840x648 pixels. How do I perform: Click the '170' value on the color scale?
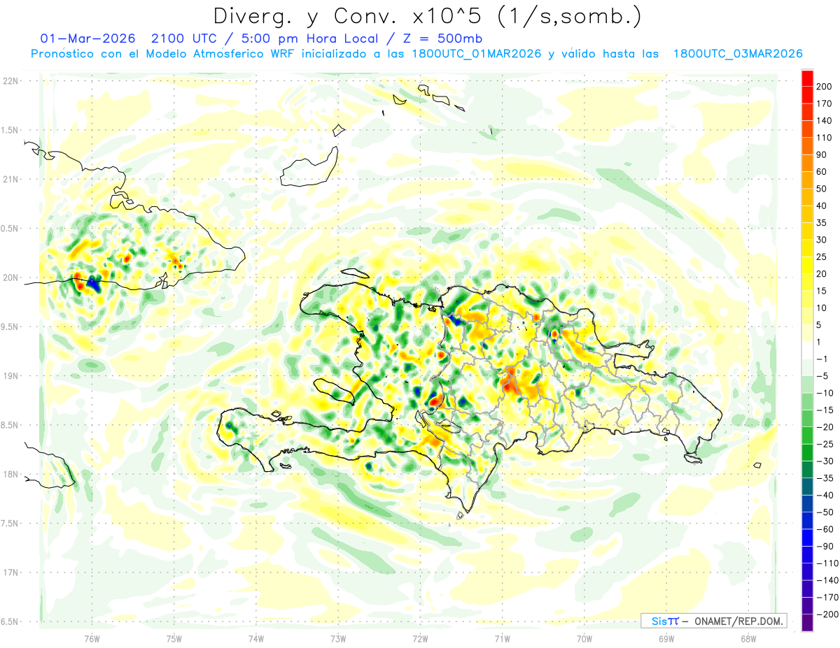click(824, 103)
